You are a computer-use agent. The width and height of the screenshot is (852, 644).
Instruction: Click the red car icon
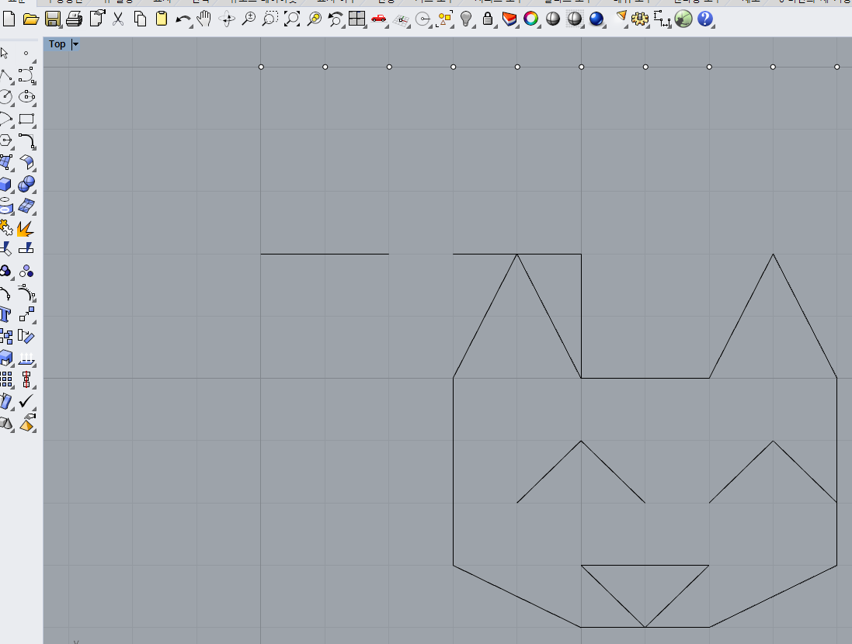[379, 19]
